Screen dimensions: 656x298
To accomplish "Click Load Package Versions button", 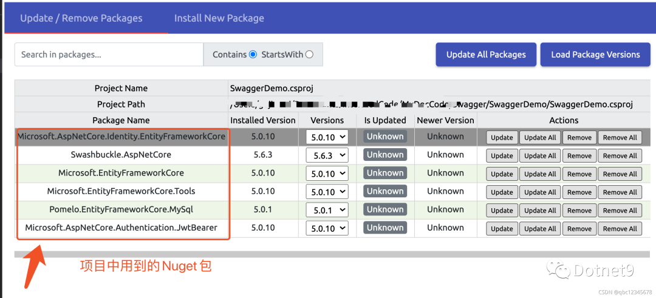I will pos(595,55).
